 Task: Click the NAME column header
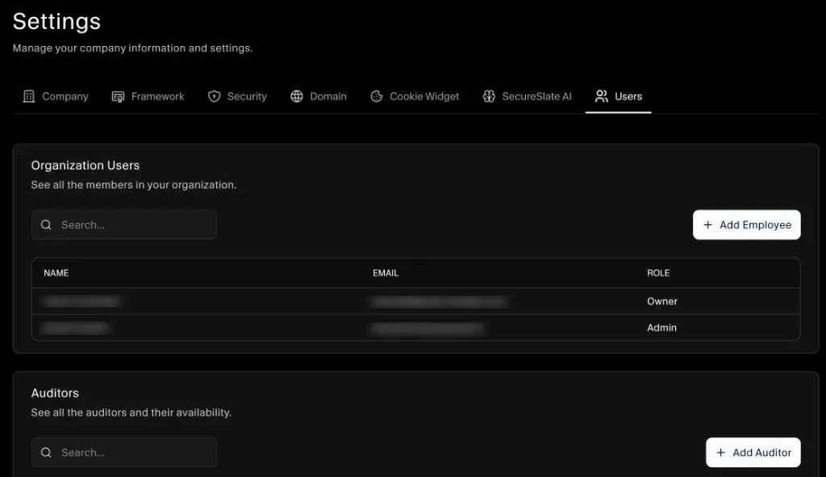(x=56, y=273)
